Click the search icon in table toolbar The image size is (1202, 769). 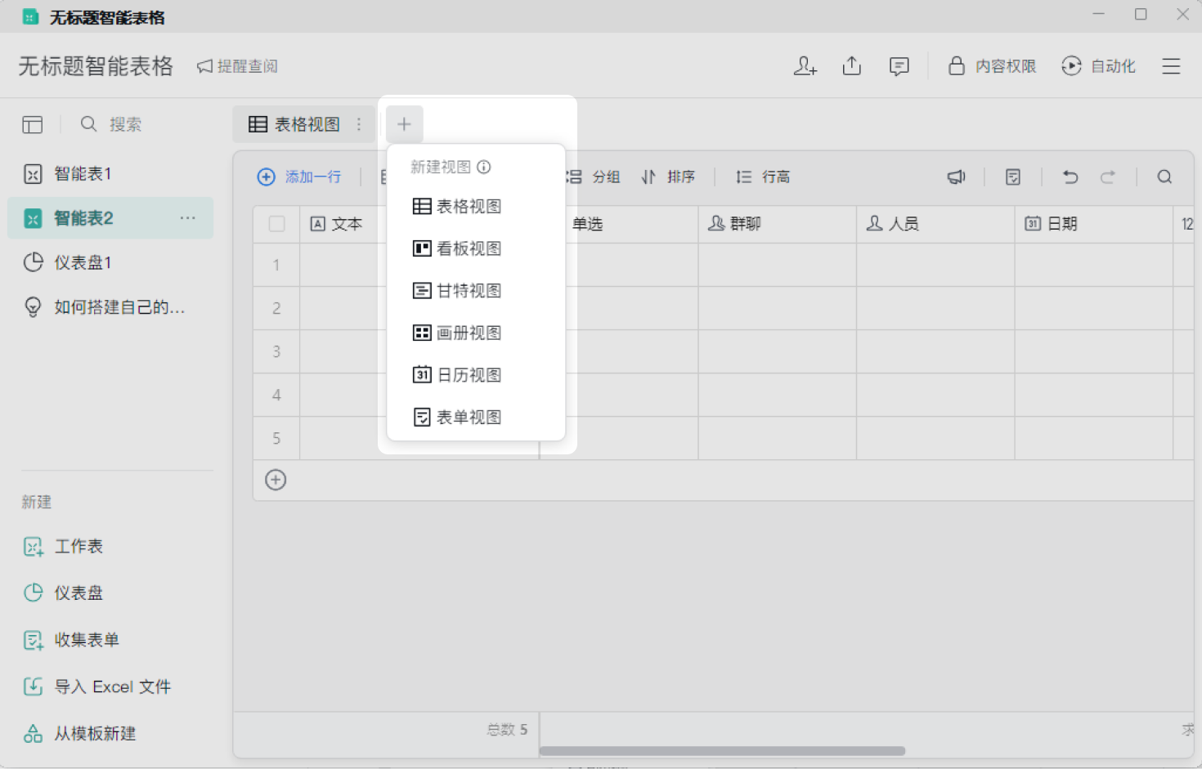(x=1164, y=177)
